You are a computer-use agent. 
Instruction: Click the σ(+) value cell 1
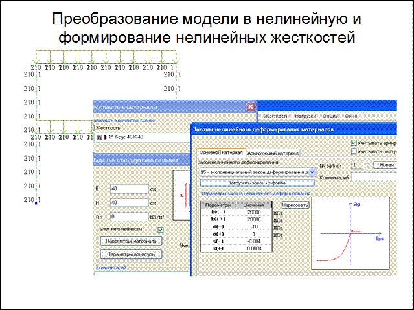tap(254, 234)
